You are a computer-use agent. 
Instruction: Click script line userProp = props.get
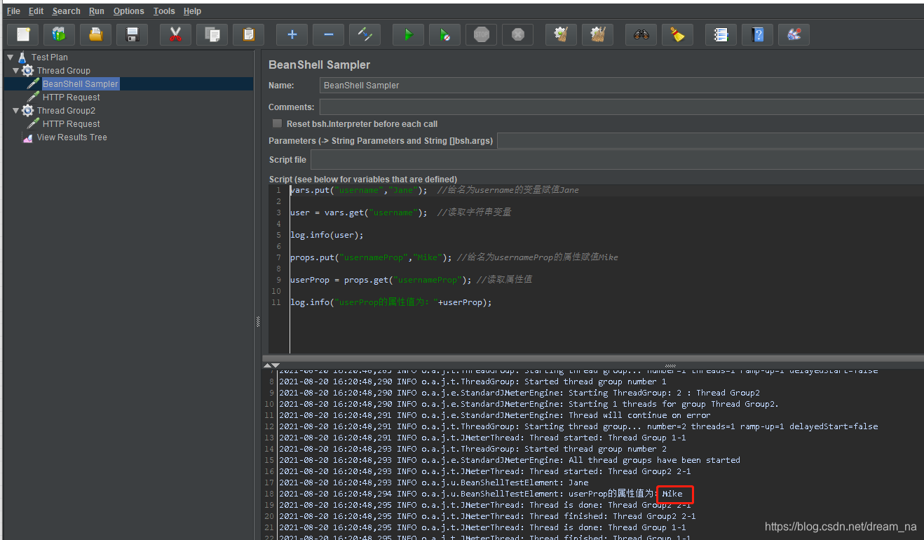[x=411, y=280]
